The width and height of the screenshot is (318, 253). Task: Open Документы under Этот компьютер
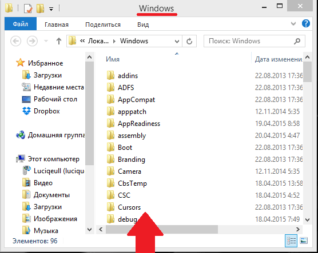pos(51,195)
